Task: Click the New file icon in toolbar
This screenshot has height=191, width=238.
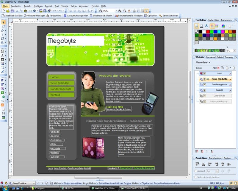Action: 4,11
